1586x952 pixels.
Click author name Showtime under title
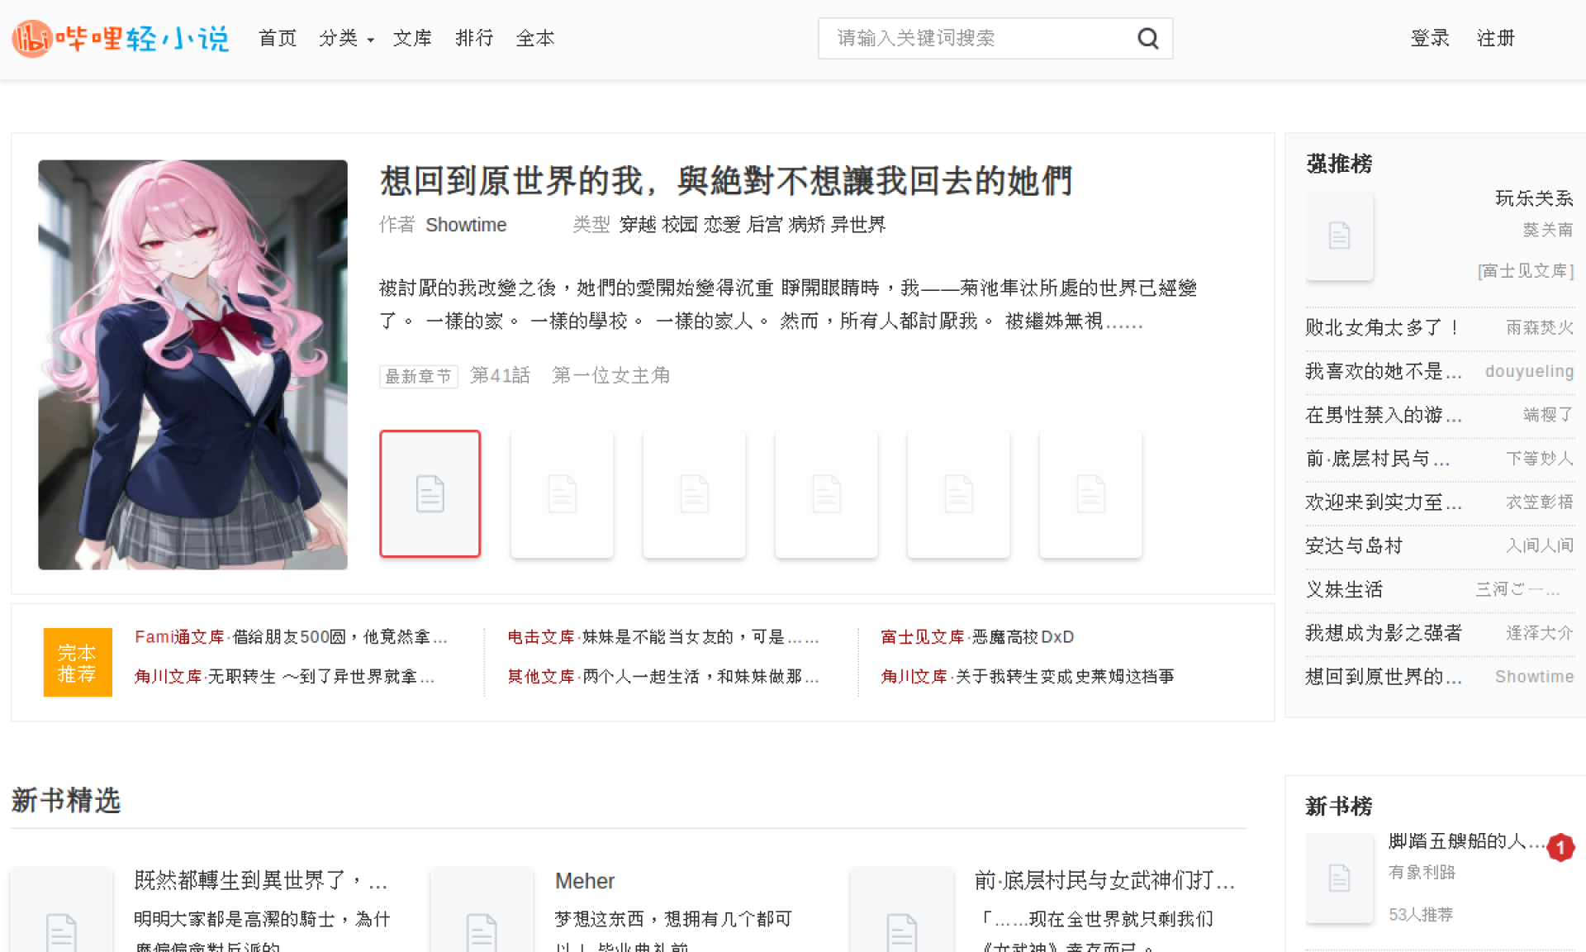[466, 225]
